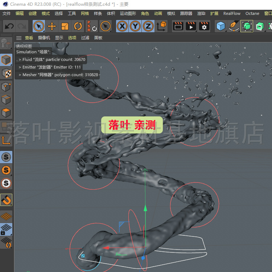Toggle the coordinate system icon

161,26
